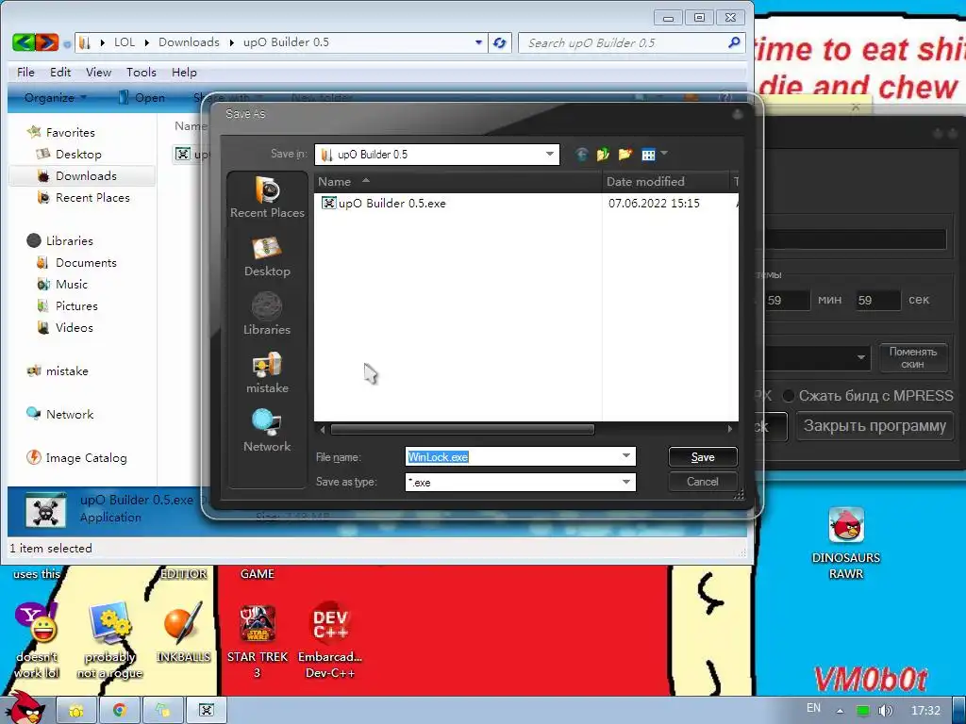Open the Help menu in Explorer
Image resolution: width=966 pixels, height=724 pixels.
coord(184,72)
